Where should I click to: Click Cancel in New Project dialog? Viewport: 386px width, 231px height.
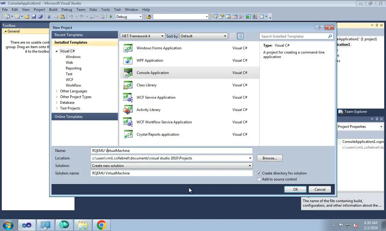point(320,189)
